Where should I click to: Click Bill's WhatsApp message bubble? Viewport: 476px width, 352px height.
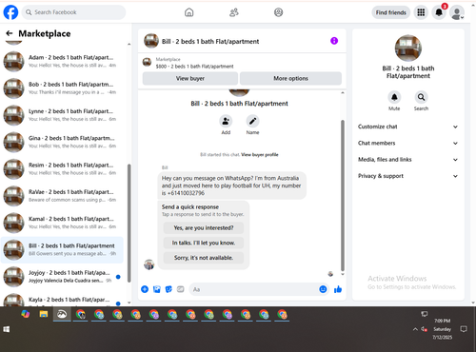tap(231, 186)
